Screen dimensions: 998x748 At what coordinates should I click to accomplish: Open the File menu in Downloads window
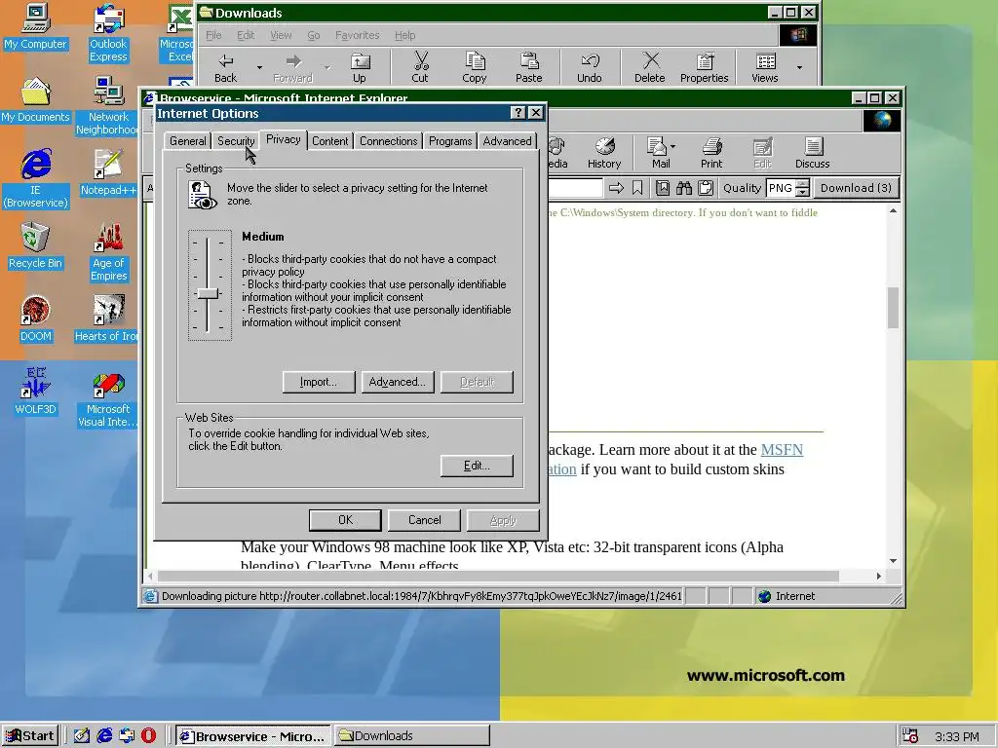pos(213,35)
